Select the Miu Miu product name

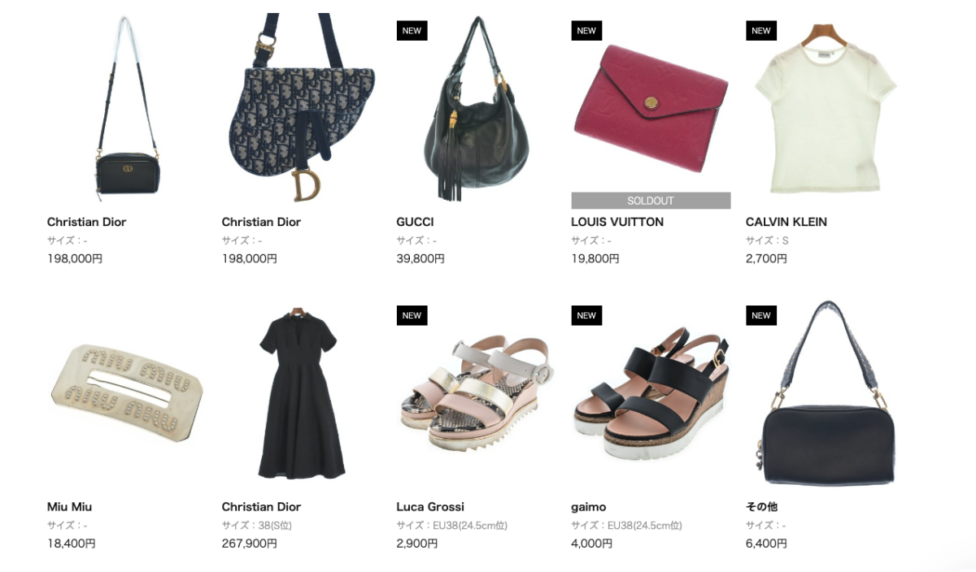69,507
